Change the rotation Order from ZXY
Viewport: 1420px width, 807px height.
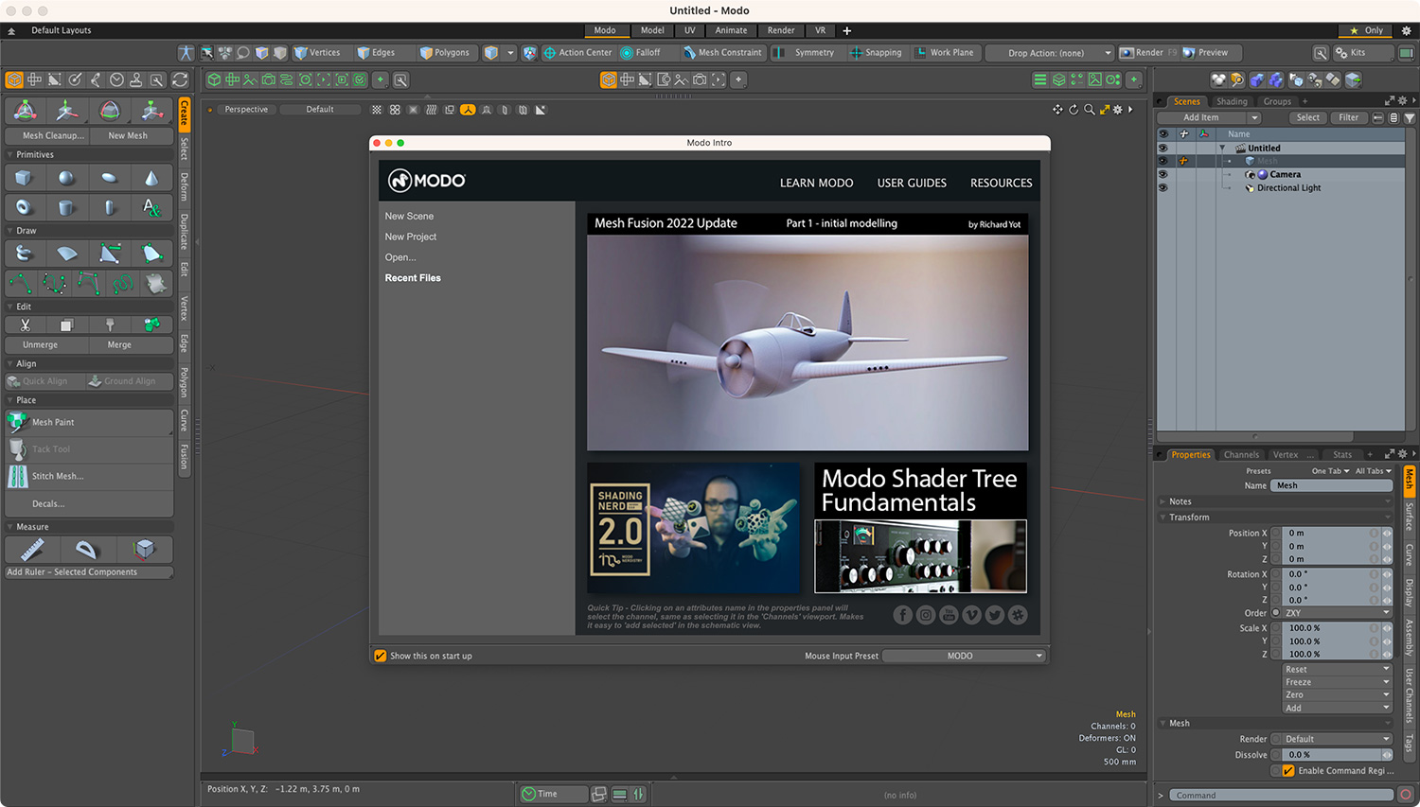1335,612
